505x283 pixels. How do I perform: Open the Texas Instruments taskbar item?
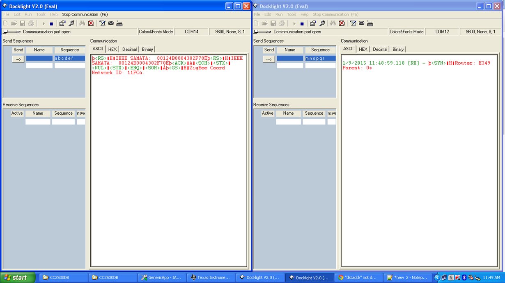tap(211, 278)
